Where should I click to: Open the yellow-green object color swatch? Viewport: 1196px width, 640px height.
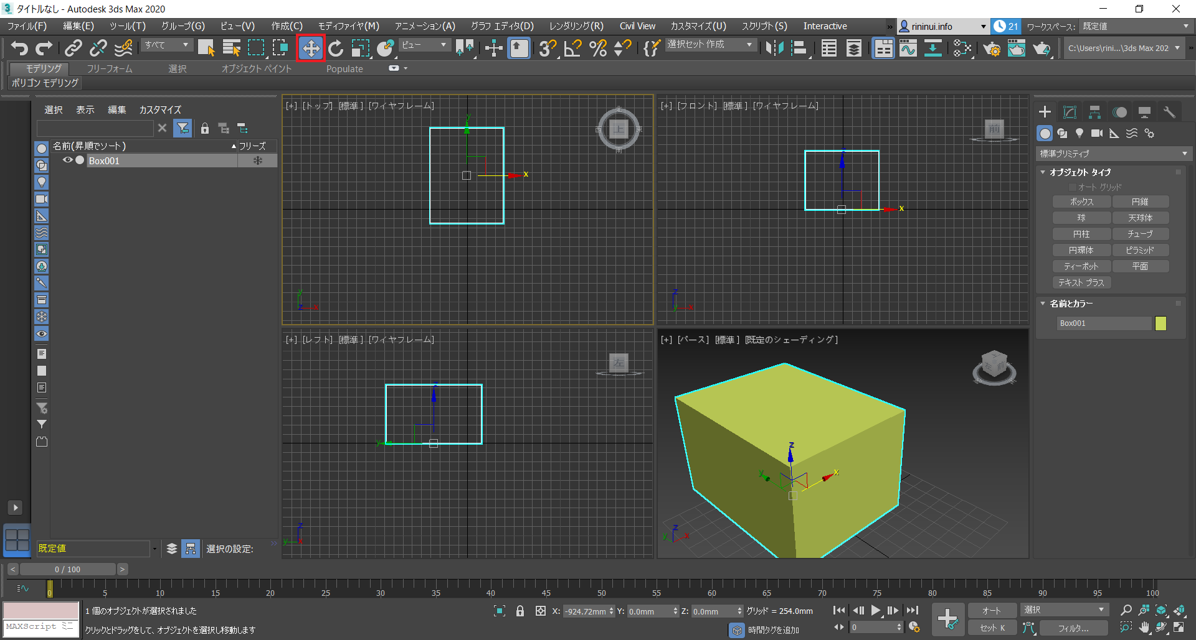[1160, 323]
